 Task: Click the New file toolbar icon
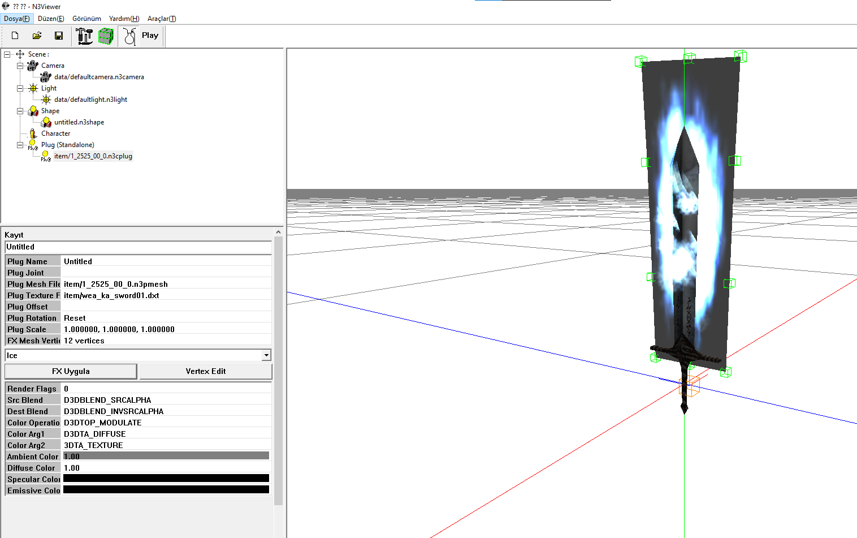point(15,36)
